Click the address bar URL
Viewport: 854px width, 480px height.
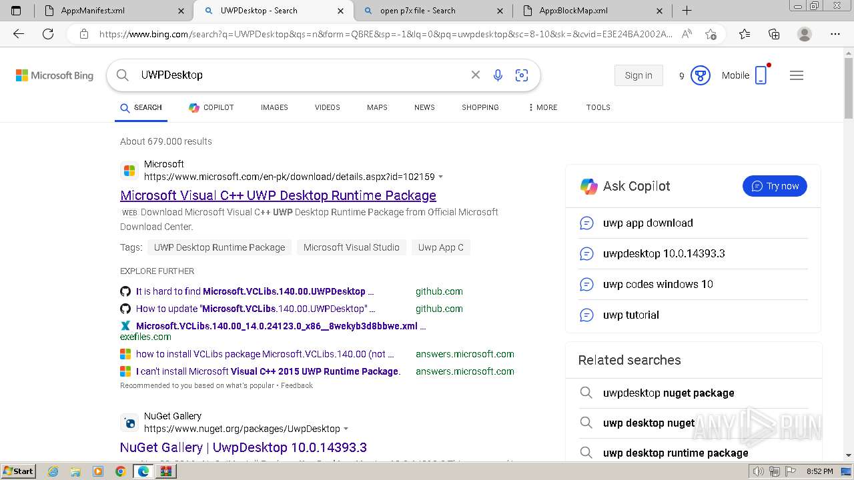[x=386, y=34]
